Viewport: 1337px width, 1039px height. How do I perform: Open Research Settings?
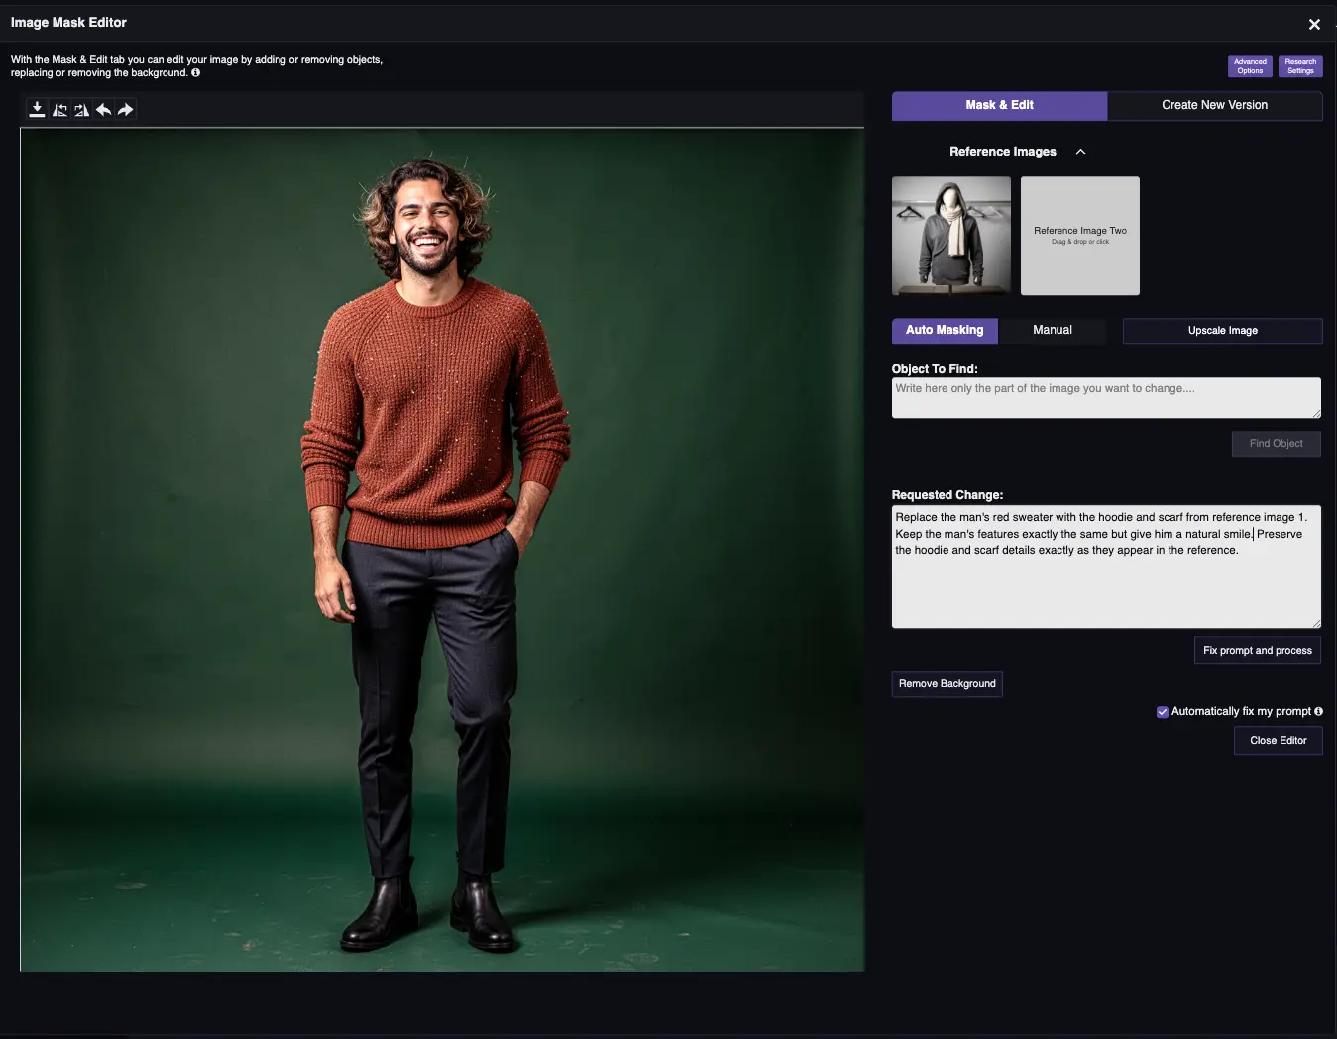(x=1300, y=66)
